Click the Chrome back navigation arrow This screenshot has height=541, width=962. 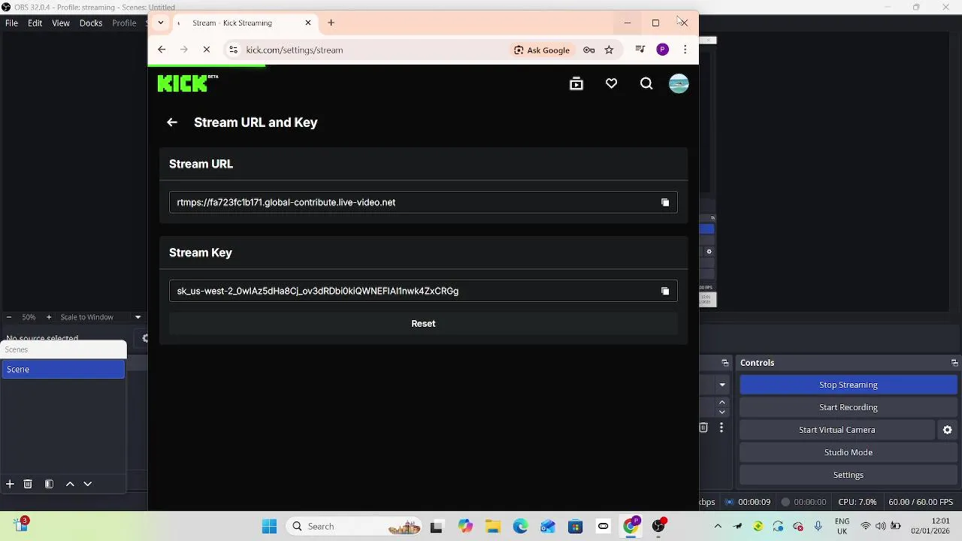pyautogui.click(x=162, y=50)
